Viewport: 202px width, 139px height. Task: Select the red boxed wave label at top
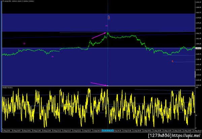pyautogui.click(x=109, y=18)
